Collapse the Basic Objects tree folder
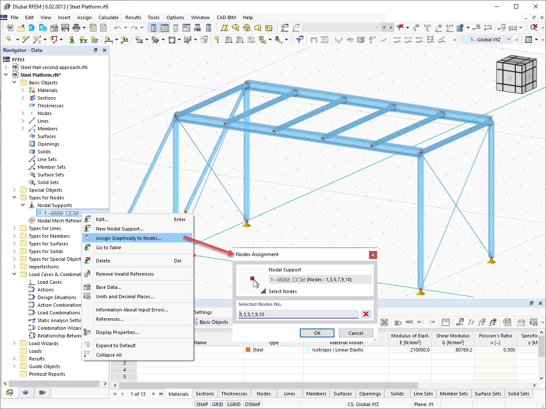 coord(15,83)
